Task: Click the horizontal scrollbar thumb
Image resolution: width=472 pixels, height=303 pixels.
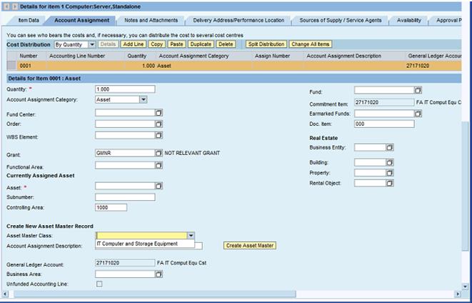Action: 155,294
